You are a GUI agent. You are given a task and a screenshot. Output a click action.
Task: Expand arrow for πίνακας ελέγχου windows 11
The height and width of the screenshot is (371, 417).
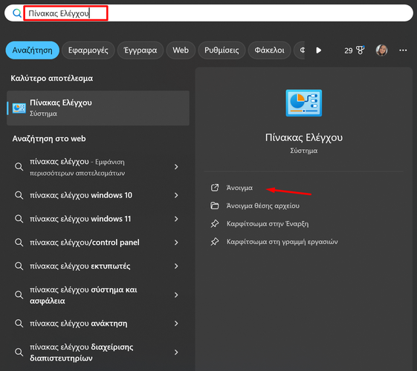[176, 219]
